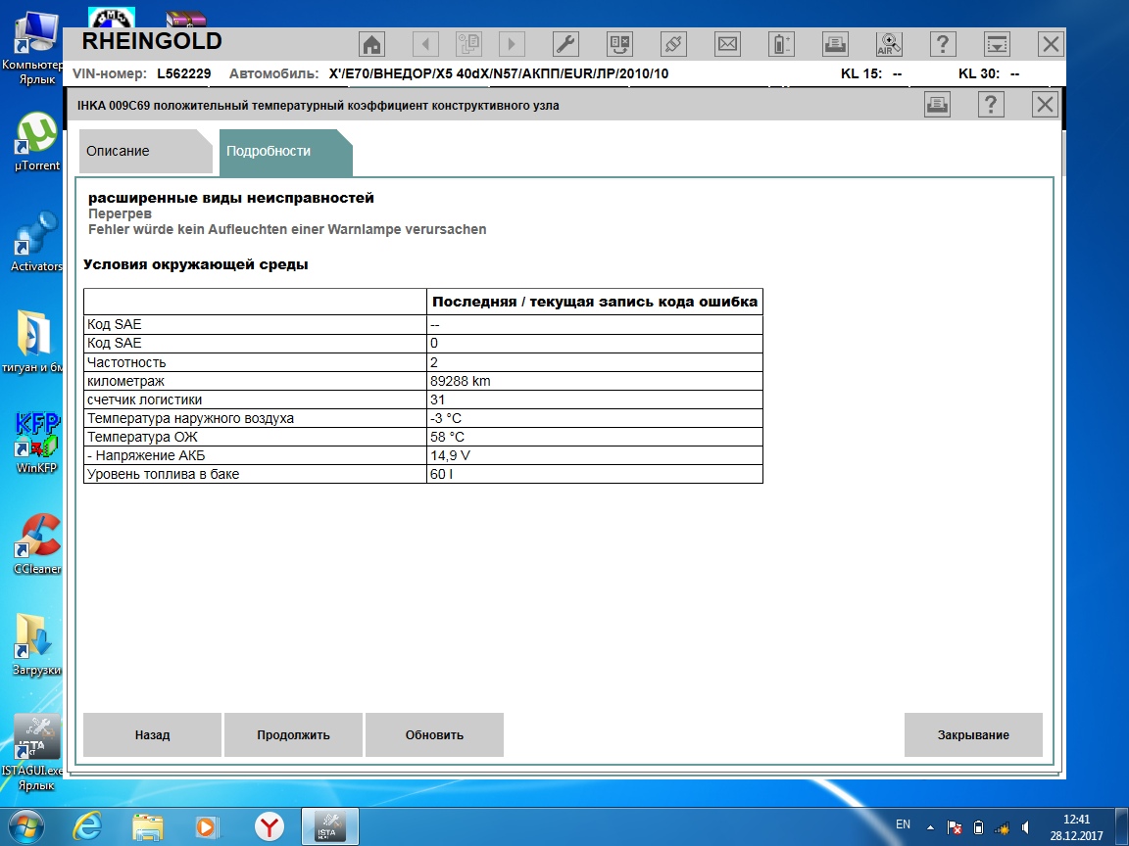The image size is (1129, 846).
Task: Open the taskbar clock showing 12:41
Action: pyautogui.click(x=1076, y=827)
